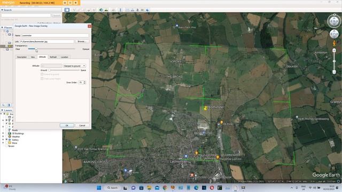Pause the screen recording
Viewport: 342px width, 192px height.
coord(70,3)
